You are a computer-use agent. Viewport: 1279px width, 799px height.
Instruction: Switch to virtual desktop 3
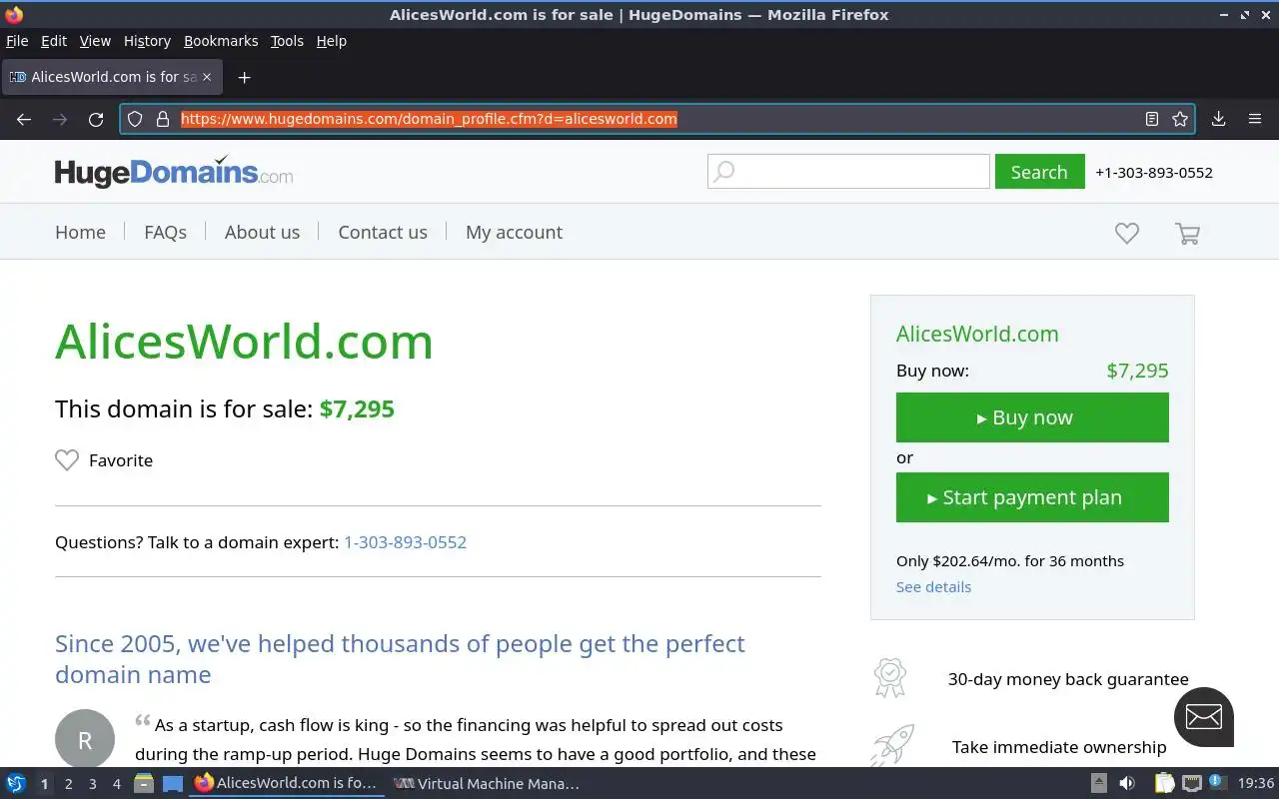coord(93,784)
